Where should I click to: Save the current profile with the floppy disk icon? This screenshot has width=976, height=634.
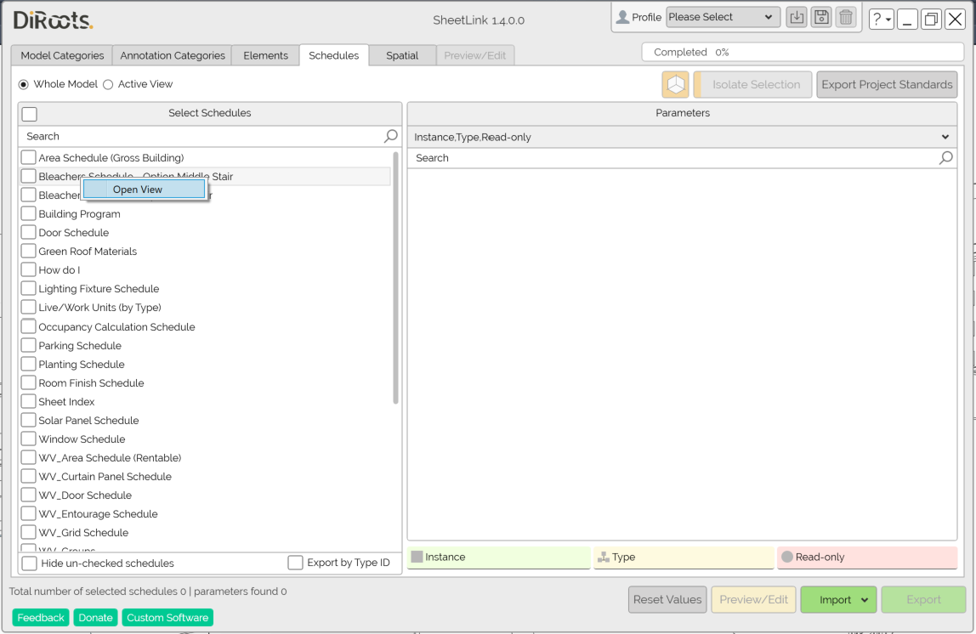(x=820, y=16)
